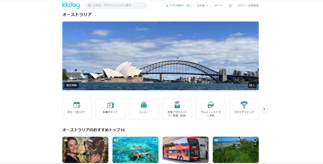Open ログイン/会員登録 link
Screen dimensions: 323x164
point(248,6)
